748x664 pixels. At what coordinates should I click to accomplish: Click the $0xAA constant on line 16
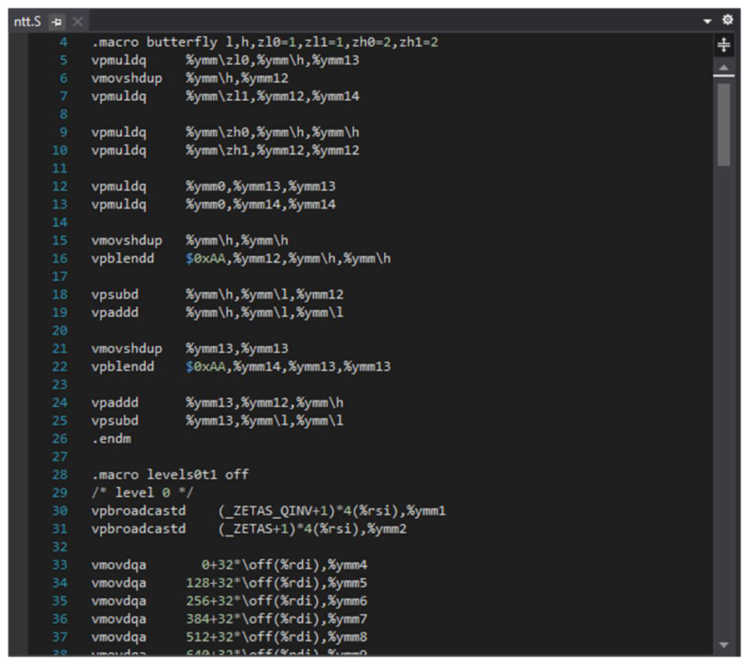205,259
